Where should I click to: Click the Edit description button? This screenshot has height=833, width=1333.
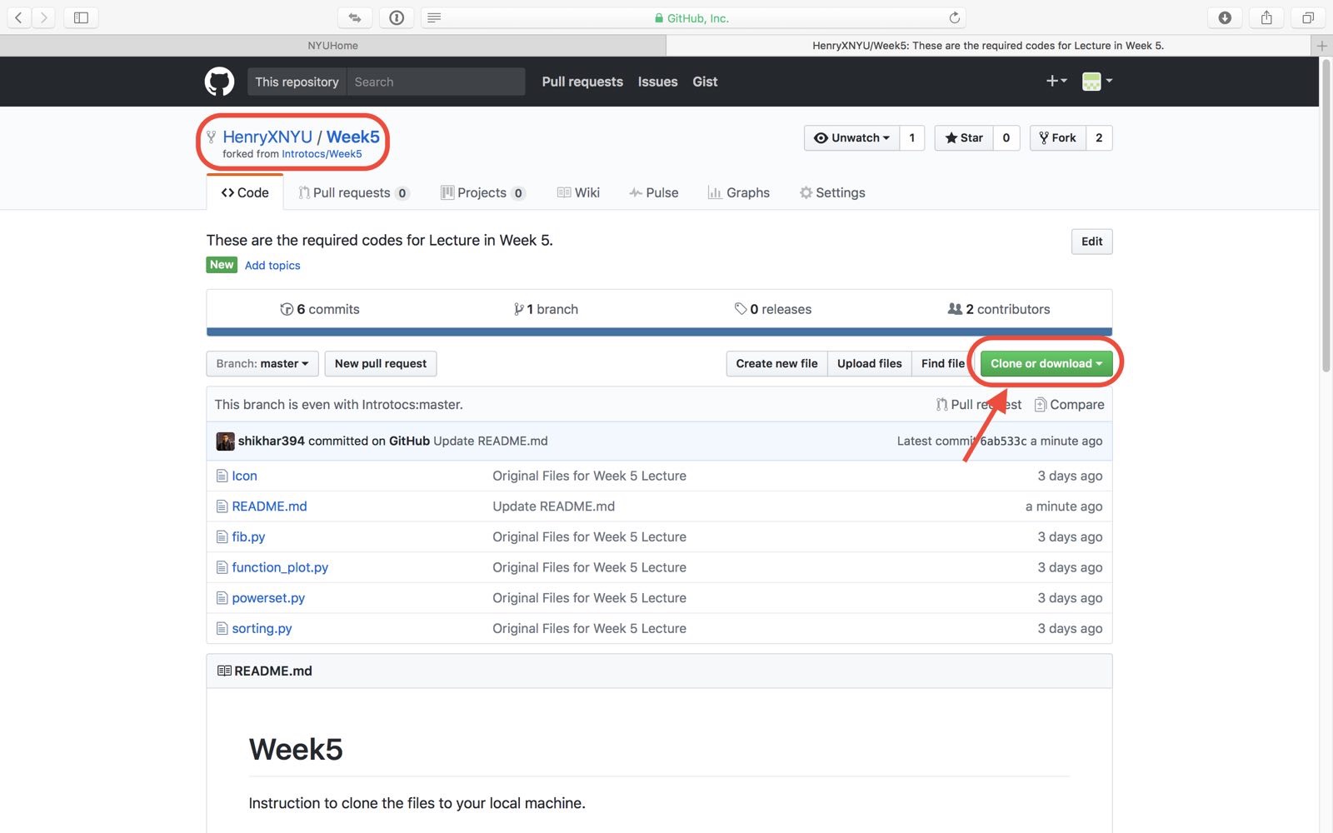[1091, 242]
